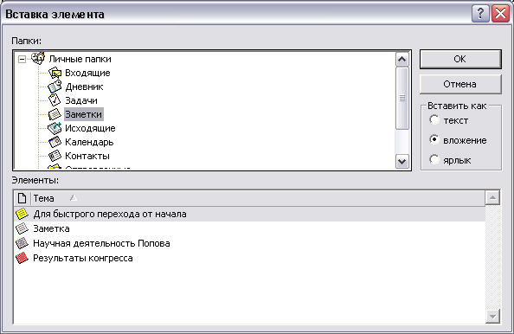Click yellow note icon of Для быстрого перехода

pyautogui.click(x=22, y=214)
